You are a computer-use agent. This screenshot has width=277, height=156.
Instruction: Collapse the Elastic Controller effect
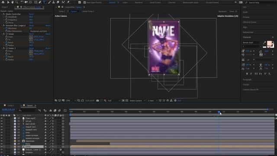1,14
